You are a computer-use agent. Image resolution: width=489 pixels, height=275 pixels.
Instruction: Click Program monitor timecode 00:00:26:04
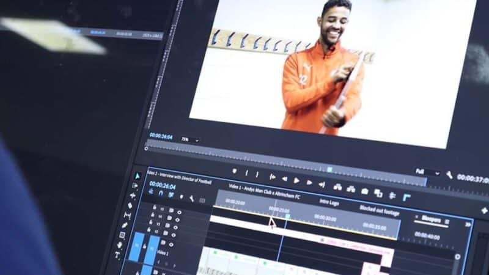point(161,136)
